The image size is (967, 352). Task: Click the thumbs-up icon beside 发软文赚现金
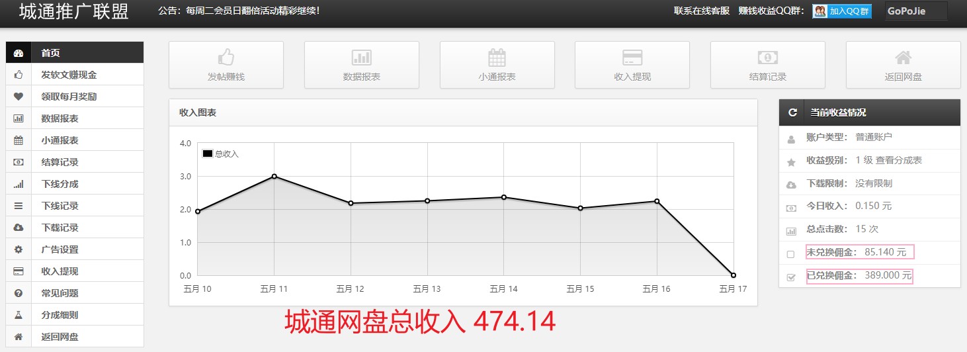19,75
